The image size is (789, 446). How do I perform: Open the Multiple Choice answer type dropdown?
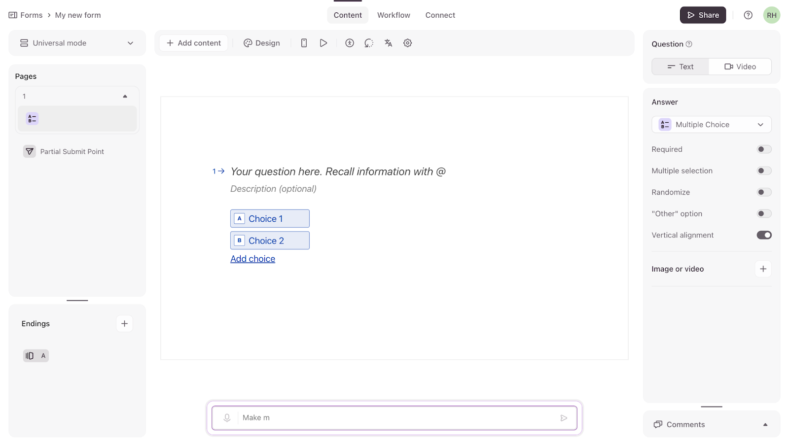(711, 125)
